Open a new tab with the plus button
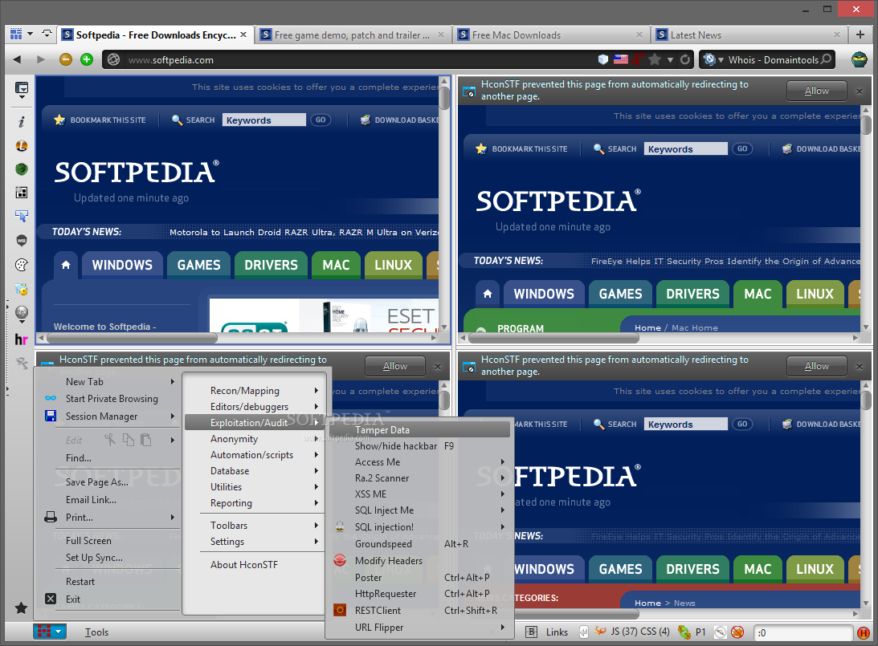Image resolution: width=878 pixels, height=646 pixels. [860, 35]
